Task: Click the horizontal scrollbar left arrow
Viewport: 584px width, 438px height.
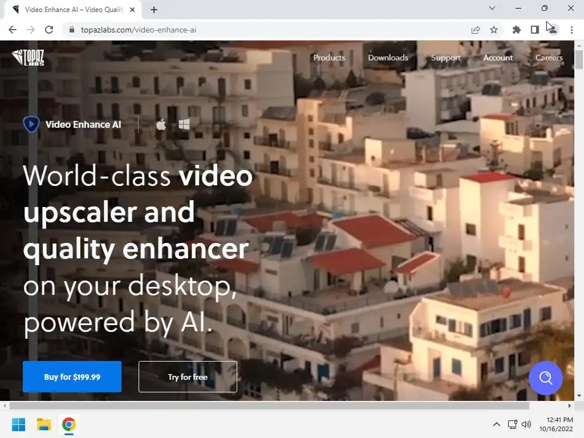Action: (x=4, y=405)
